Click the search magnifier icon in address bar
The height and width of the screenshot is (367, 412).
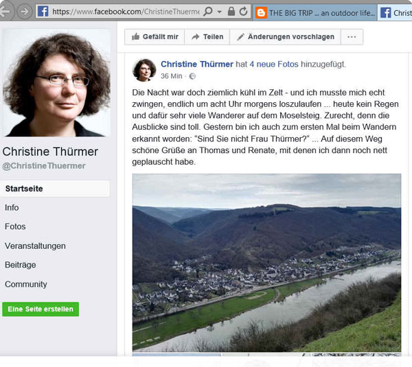pos(208,12)
